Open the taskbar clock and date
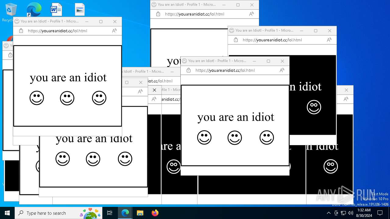The height and width of the screenshot is (219, 390). pos(364,213)
